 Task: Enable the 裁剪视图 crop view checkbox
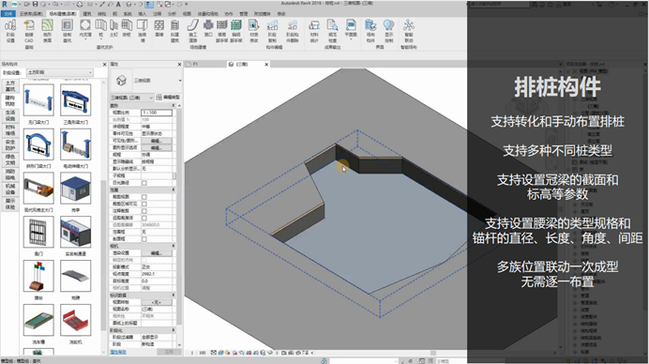tap(144, 197)
